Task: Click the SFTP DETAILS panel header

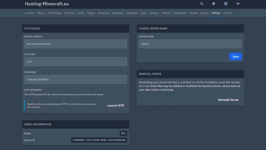Action: coord(76,28)
